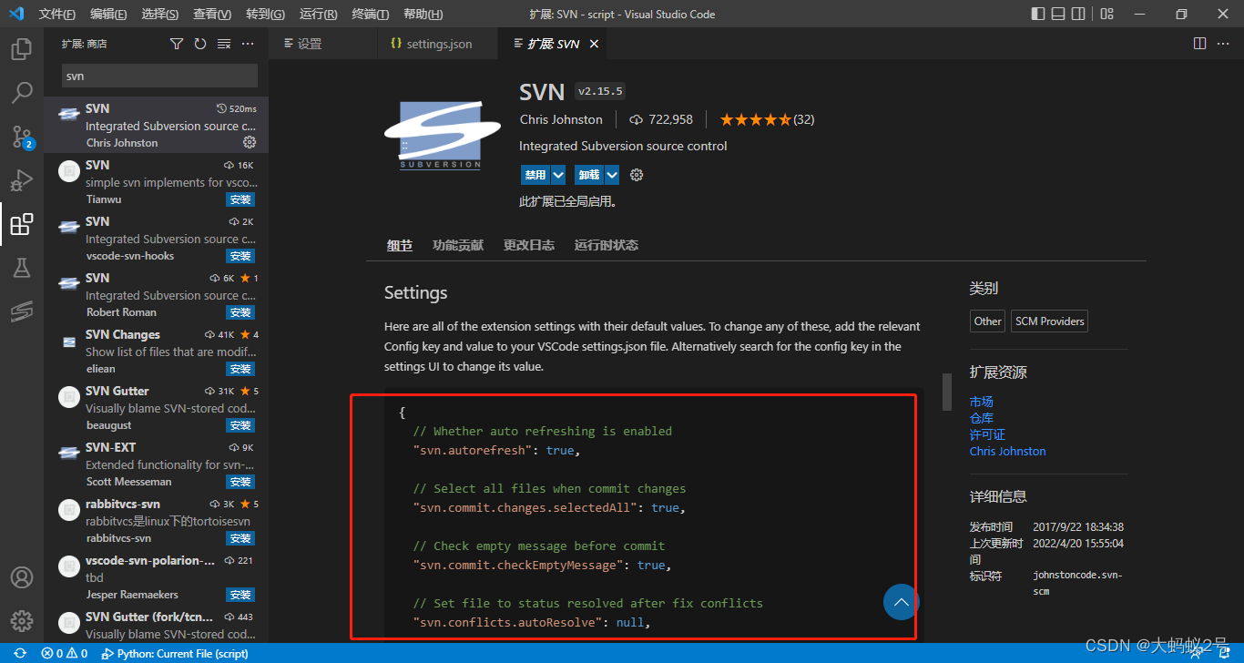Open manage gear for Chris Johnston SVN item

click(x=250, y=143)
